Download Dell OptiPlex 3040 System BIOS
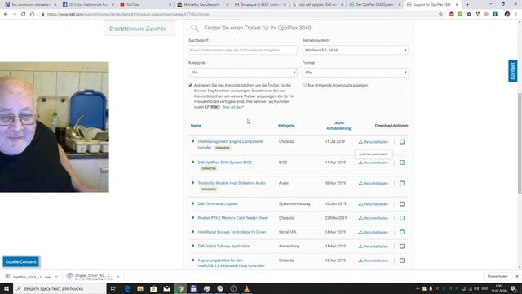This screenshot has width=522, height=294. pos(374,163)
